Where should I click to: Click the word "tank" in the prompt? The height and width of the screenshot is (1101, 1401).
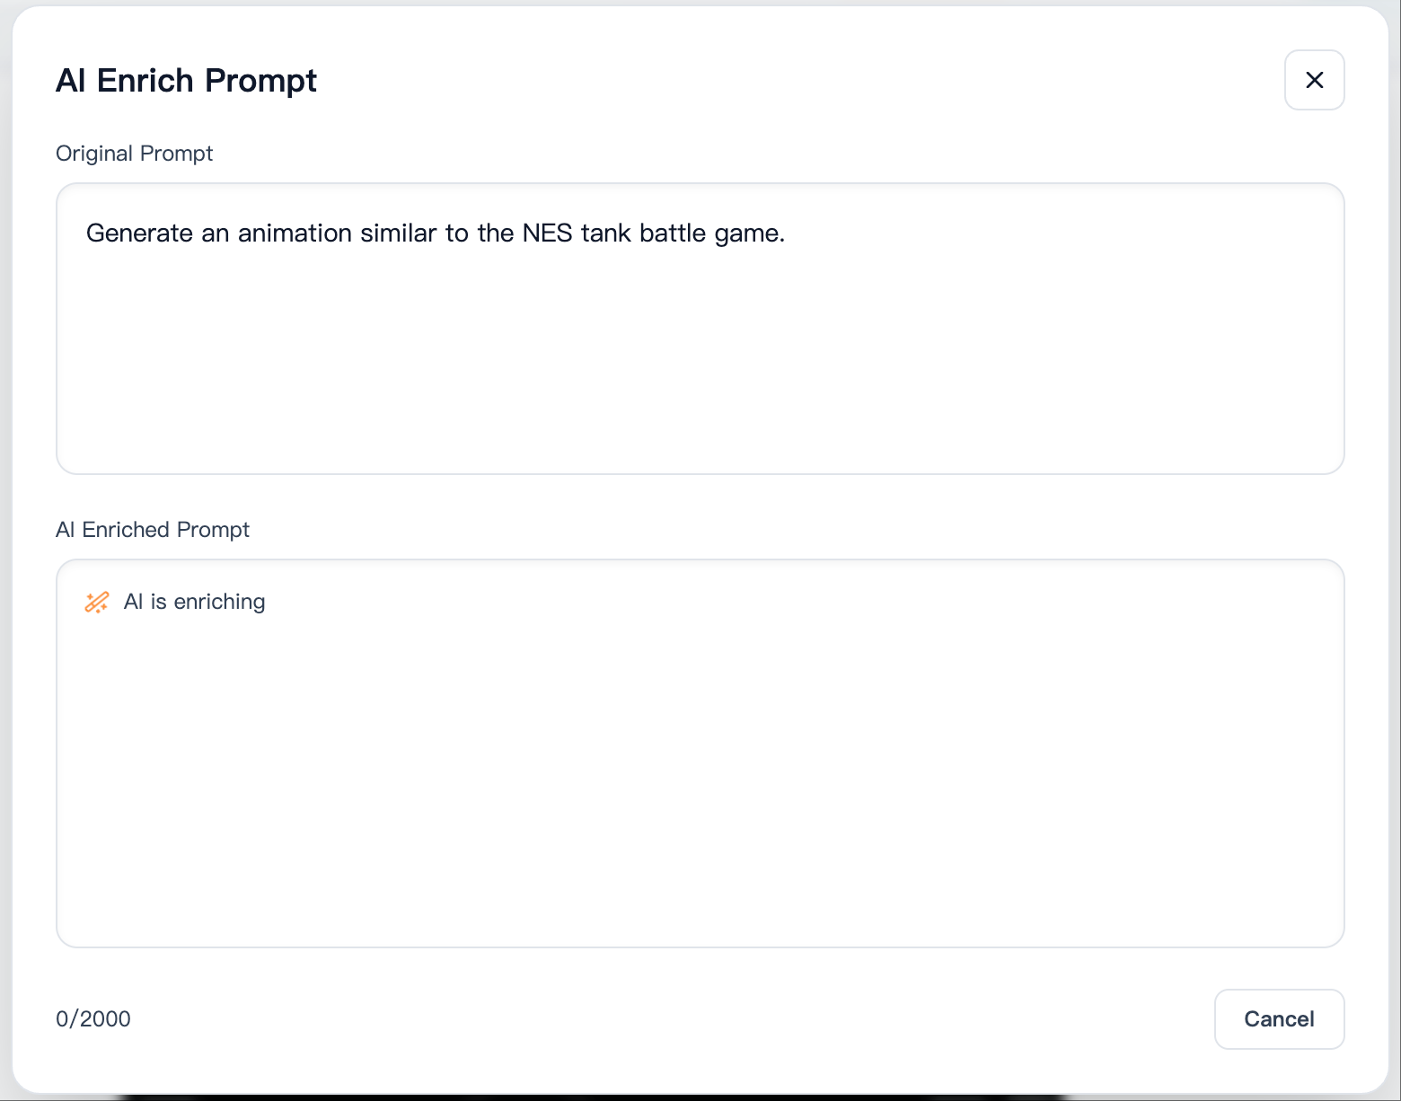tap(605, 233)
